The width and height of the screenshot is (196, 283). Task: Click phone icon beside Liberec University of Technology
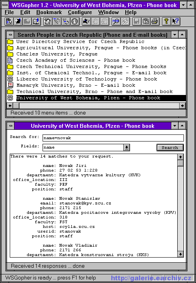(x=10, y=79)
